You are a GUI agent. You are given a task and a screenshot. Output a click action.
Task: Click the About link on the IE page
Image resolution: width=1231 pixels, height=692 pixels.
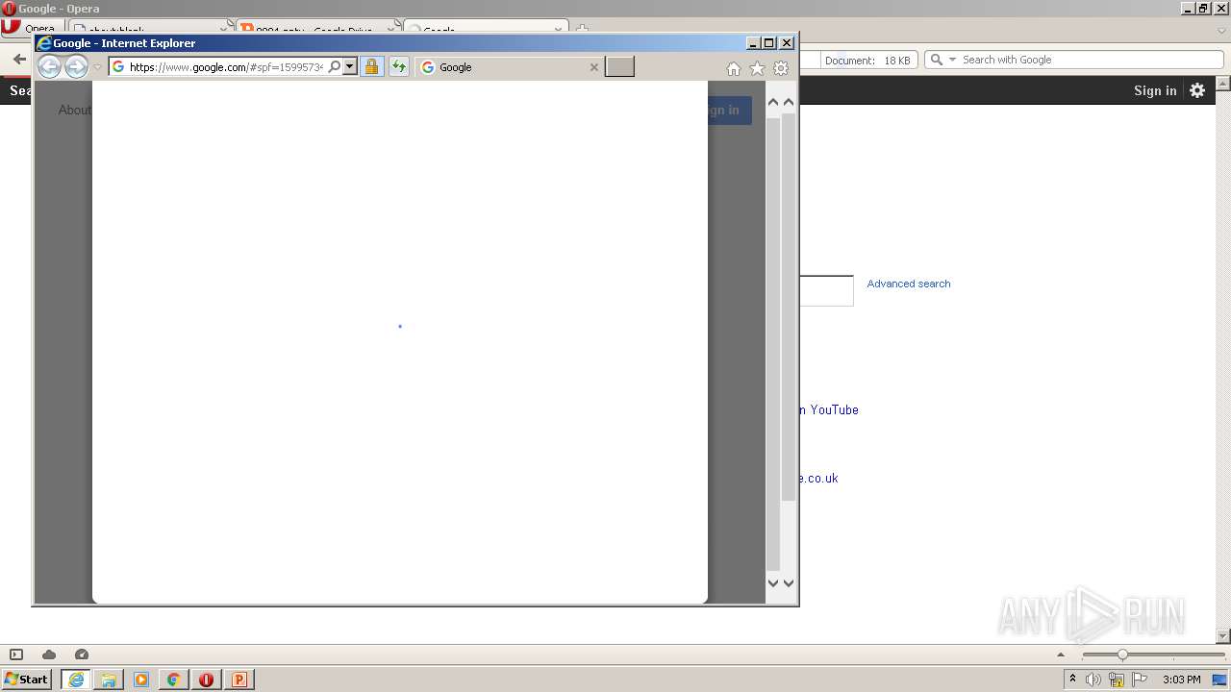click(x=75, y=110)
